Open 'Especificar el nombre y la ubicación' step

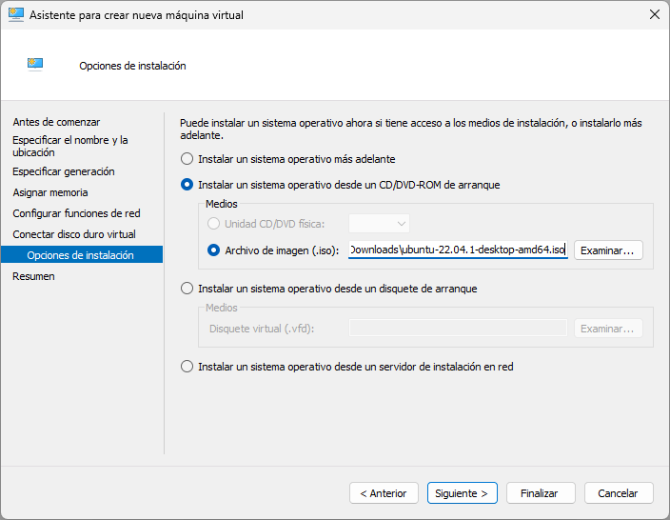(x=70, y=147)
